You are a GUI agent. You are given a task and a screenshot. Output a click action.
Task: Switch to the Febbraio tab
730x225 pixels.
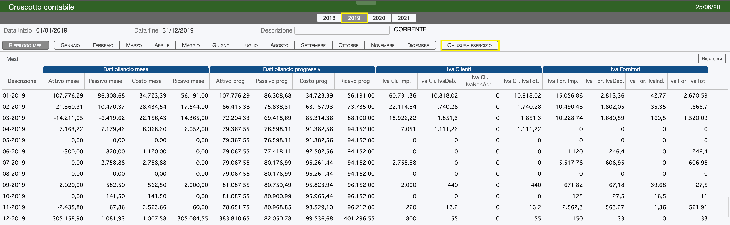[103, 45]
